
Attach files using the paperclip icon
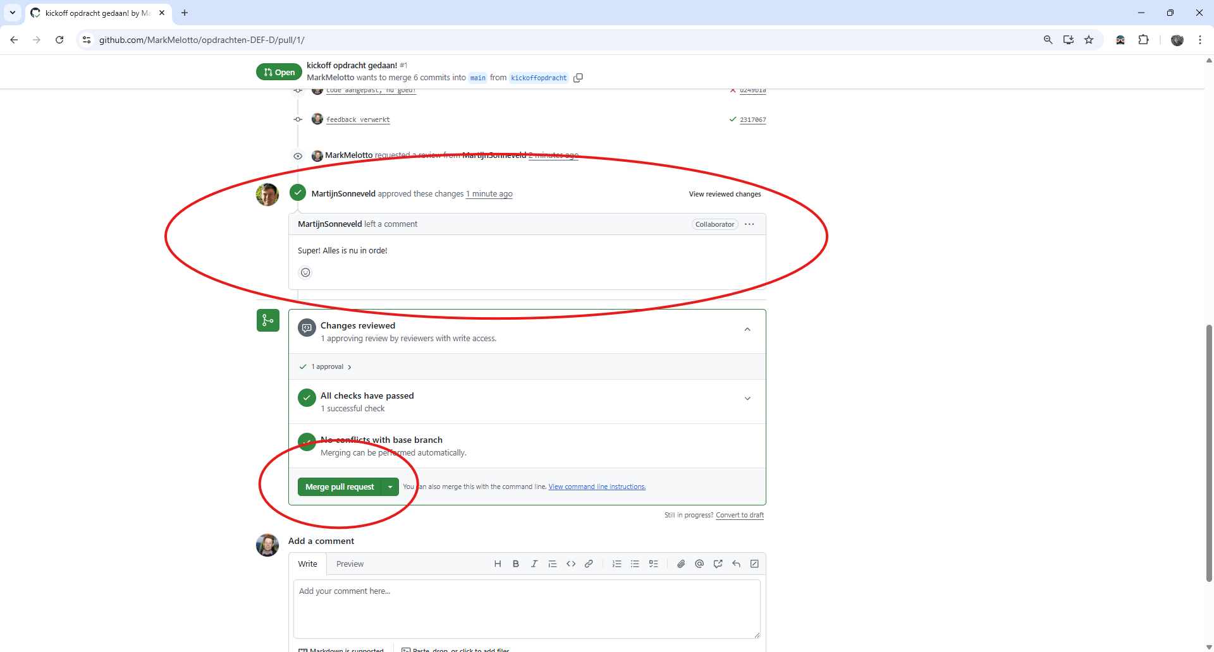pos(681,564)
